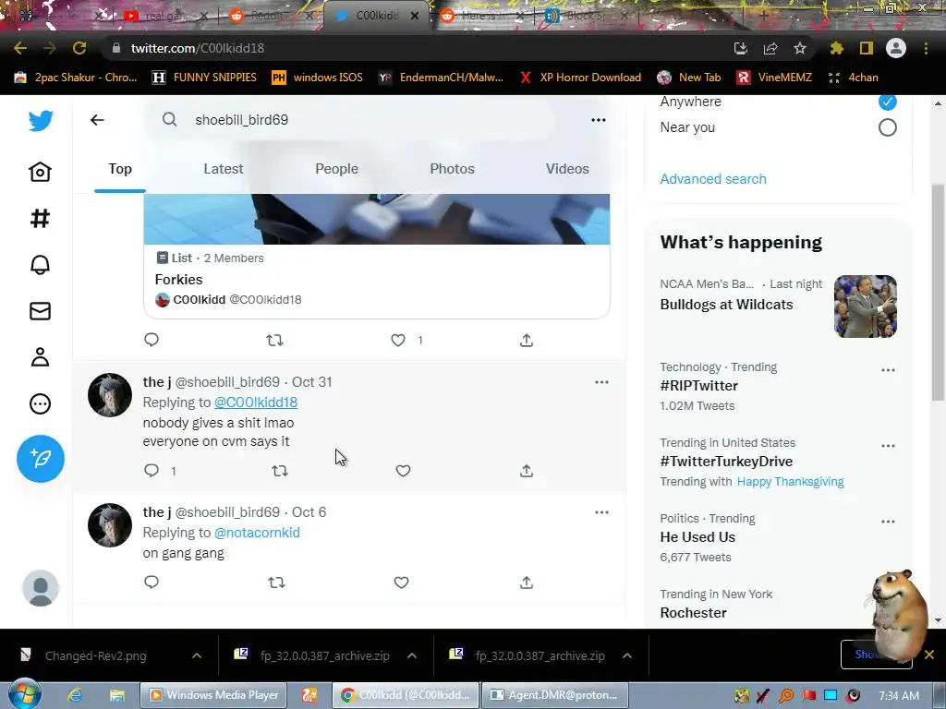Open the Forkies list card
946x709 pixels.
pyautogui.click(x=377, y=257)
